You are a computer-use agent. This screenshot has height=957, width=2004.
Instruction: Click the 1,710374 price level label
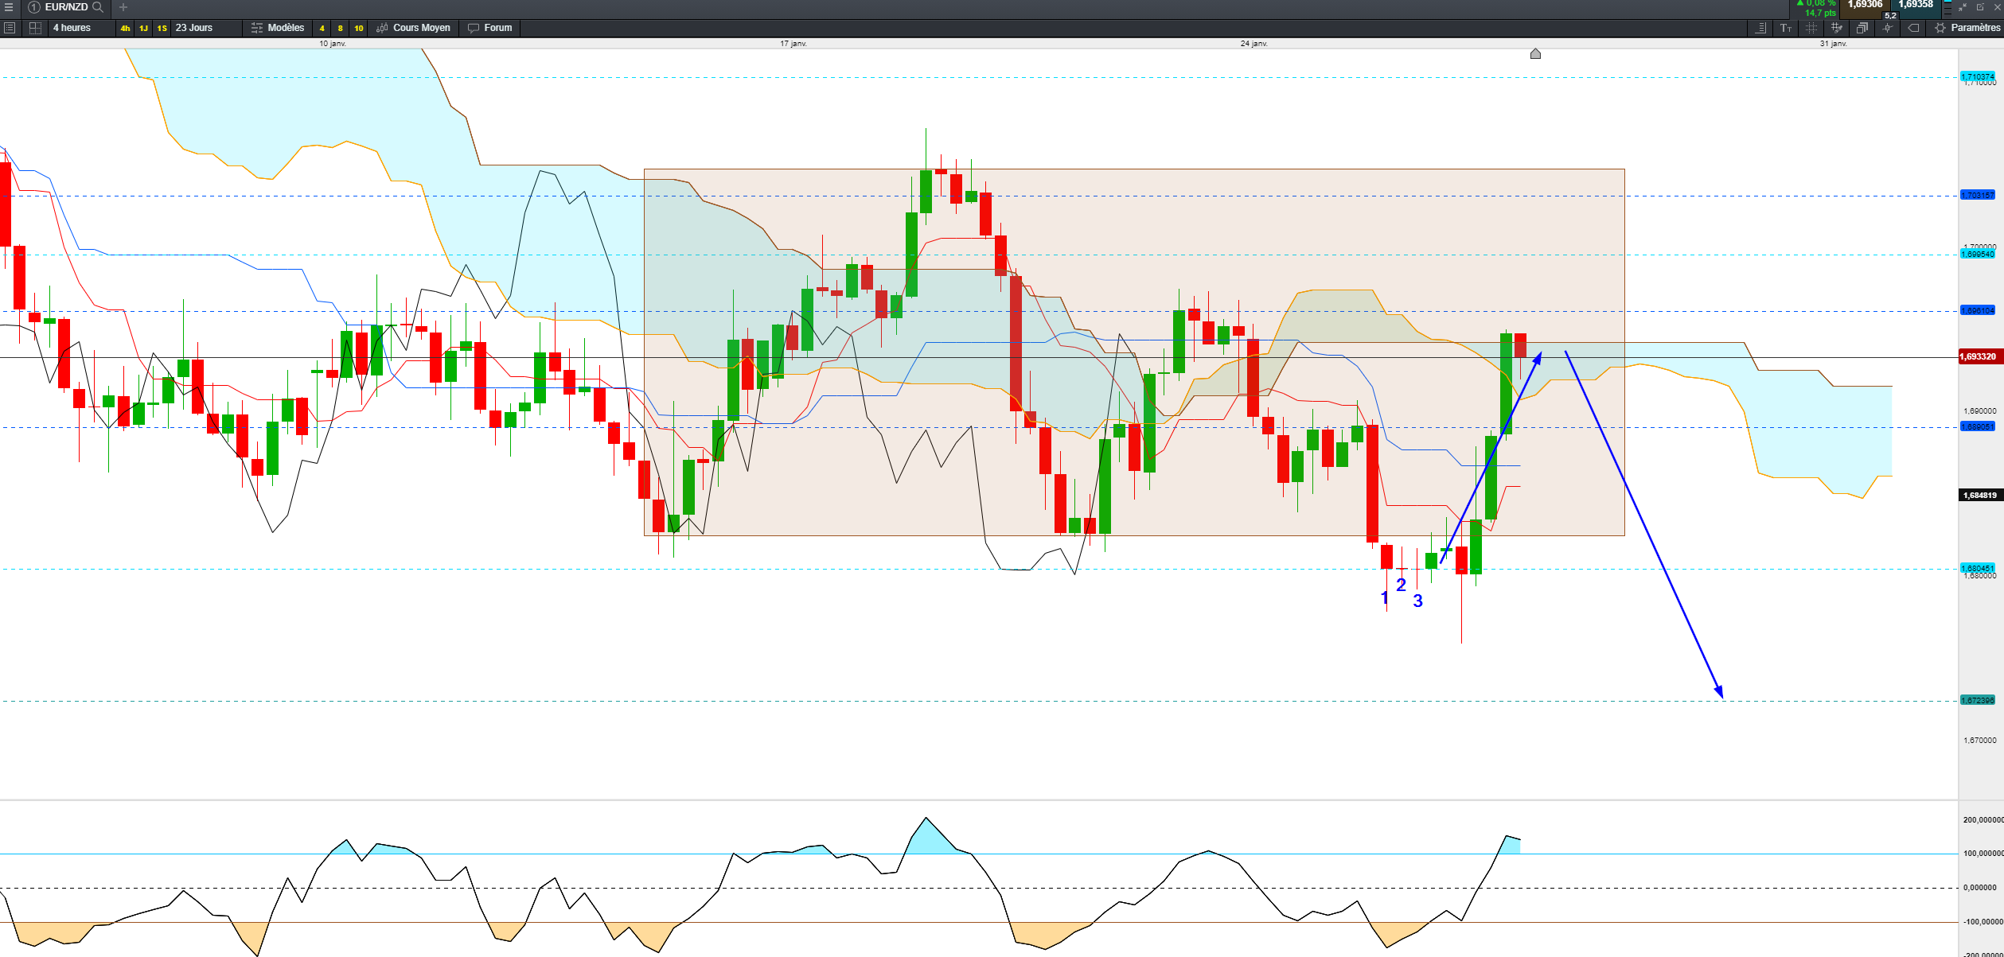(1978, 77)
